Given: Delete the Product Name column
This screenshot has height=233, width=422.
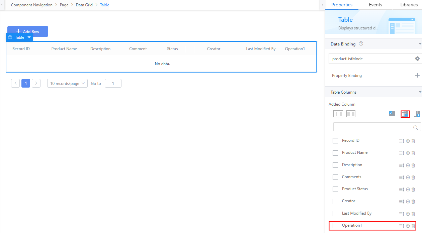Looking at the screenshot, I should (413, 153).
